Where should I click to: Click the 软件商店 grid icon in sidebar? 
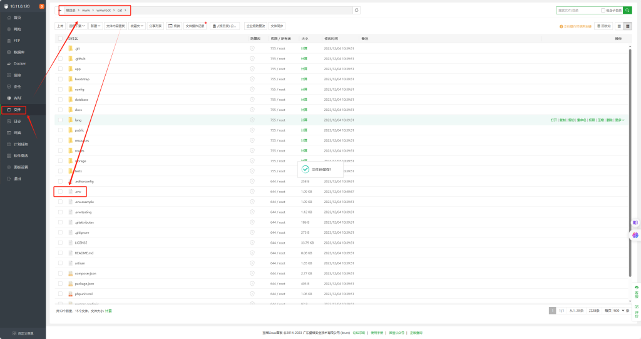pyautogui.click(x=9, y=155)
